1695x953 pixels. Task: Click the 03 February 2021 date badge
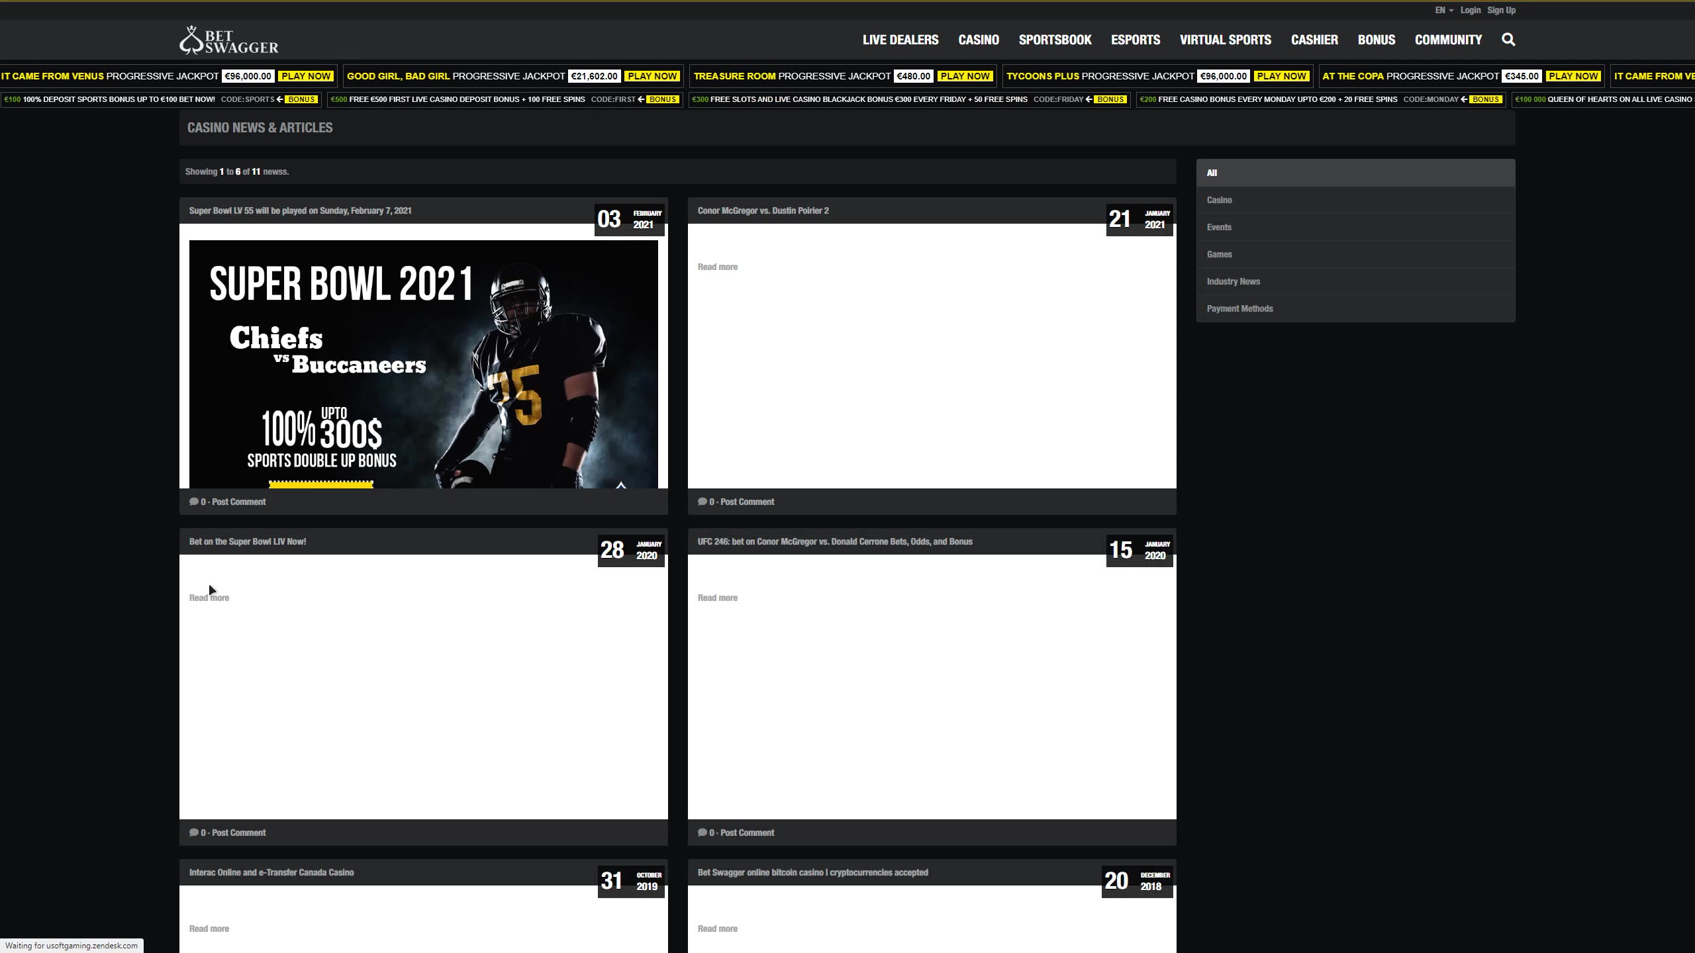(x=630, y=219)
